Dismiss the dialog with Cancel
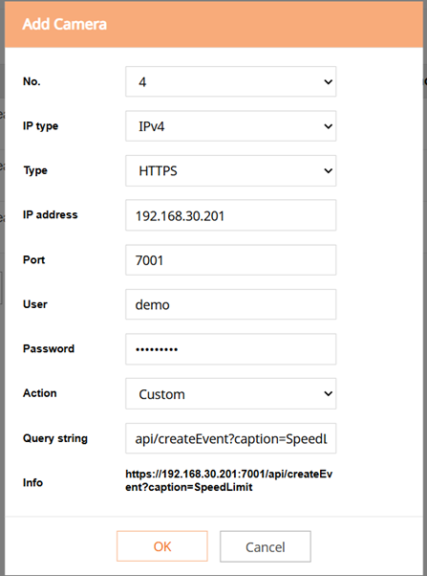Screen dimensions: 427x576 (x=266, y=546)
